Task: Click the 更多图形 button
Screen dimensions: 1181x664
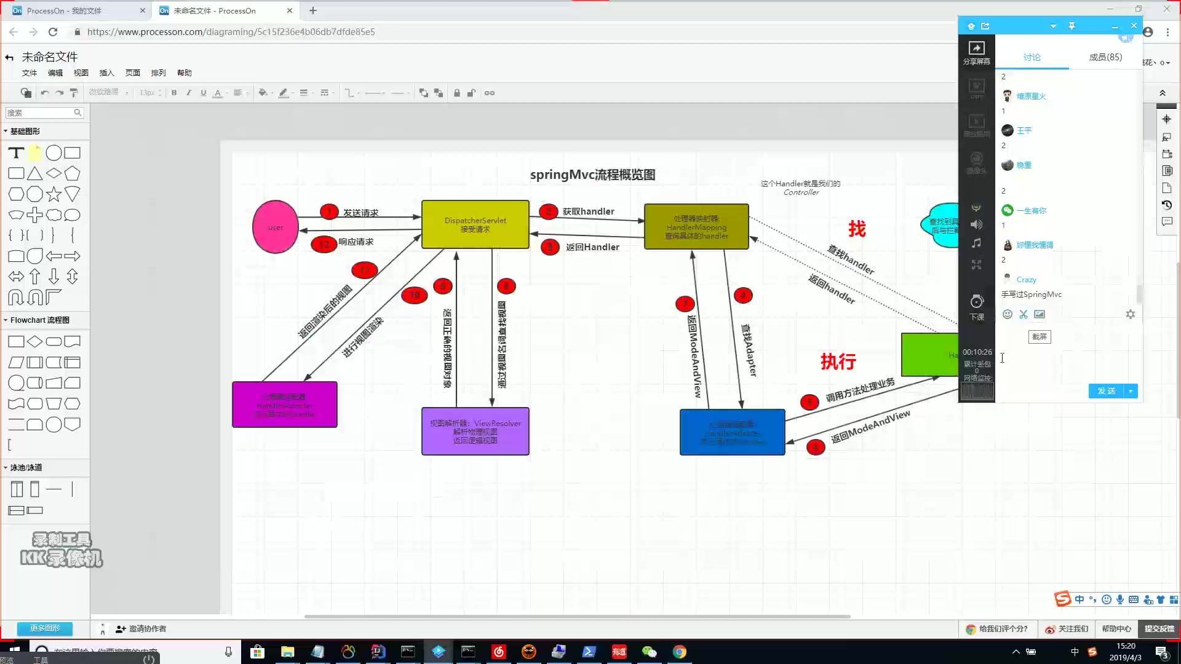Action: 45,628
